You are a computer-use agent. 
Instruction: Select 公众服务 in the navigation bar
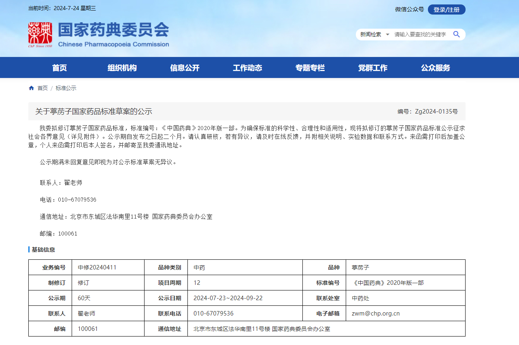435,68
